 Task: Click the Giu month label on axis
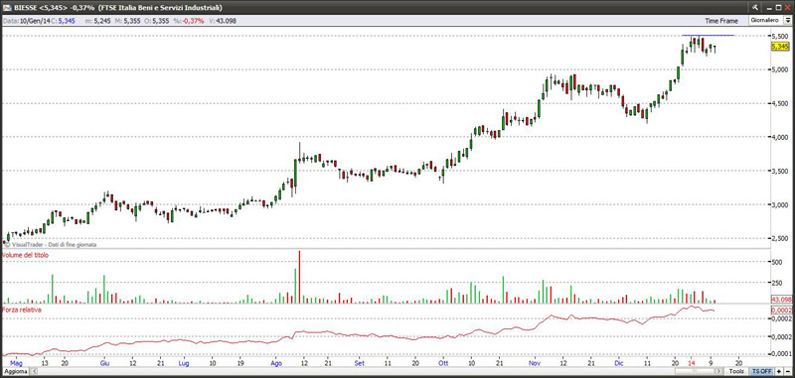pyautogui.click(x=105, y=363)
